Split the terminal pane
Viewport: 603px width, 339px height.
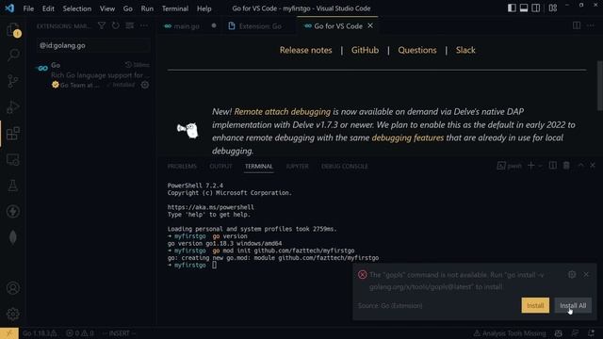click(x=553, y=166)
